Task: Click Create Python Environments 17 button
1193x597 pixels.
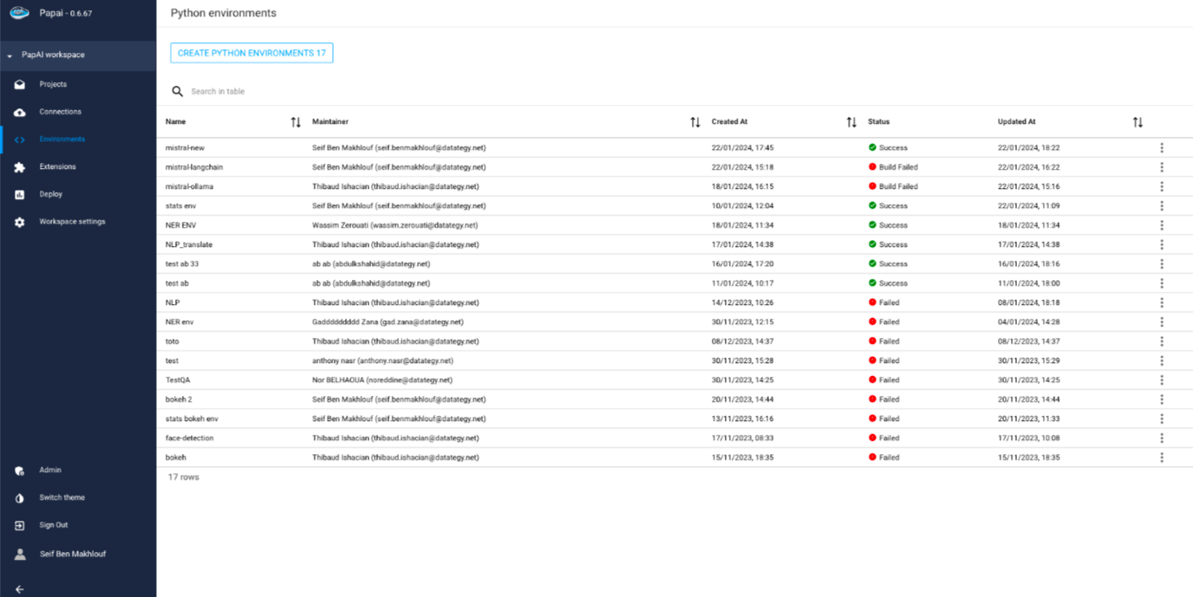Action: click(251, 54)
